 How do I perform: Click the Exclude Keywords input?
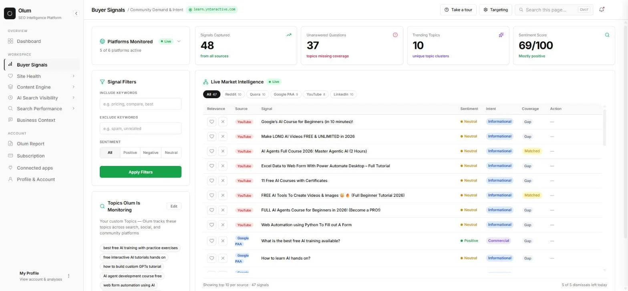tap(141, 128)
